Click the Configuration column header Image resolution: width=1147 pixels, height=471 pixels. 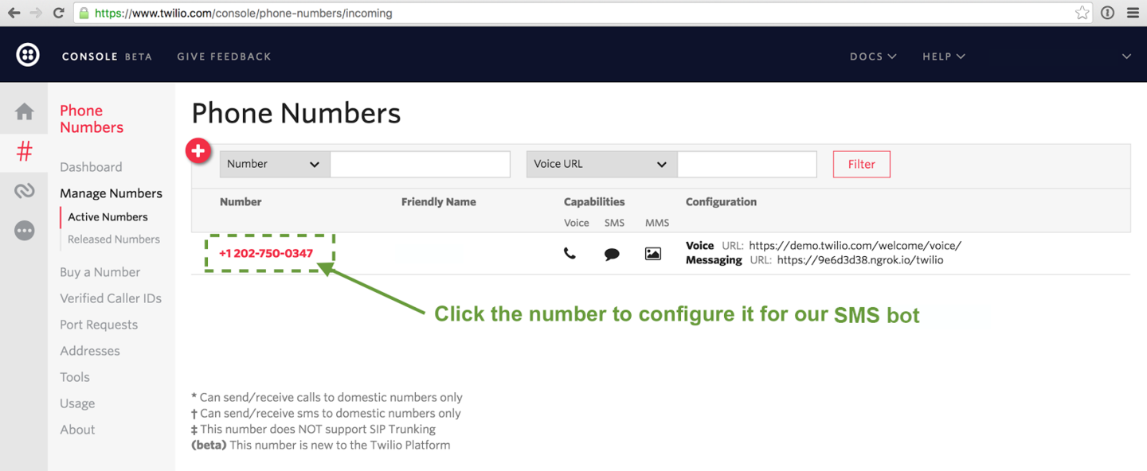click(721, 202)
